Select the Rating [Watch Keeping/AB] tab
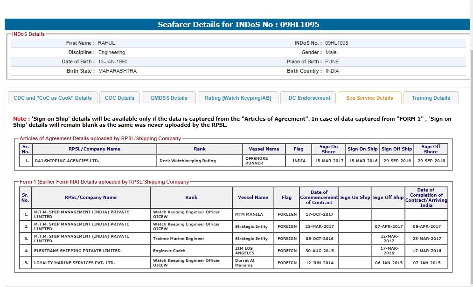Screen dimensions: 473x287 tap(238, 98)
